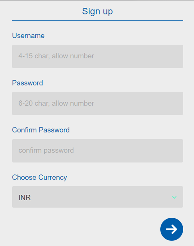Screen dimensions: 194x246
Task: Click the Username label
Action: click(28, 35)
